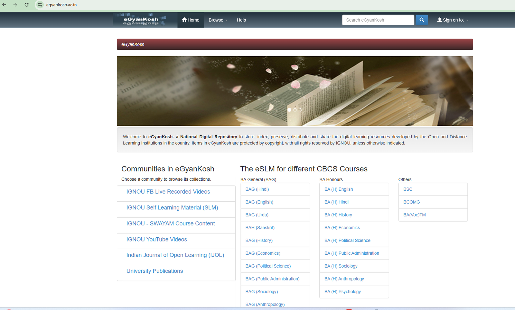
Task: Click the maroon eGyanKosh banner strip
Action: pyautogui.click(x=295, y=44)
